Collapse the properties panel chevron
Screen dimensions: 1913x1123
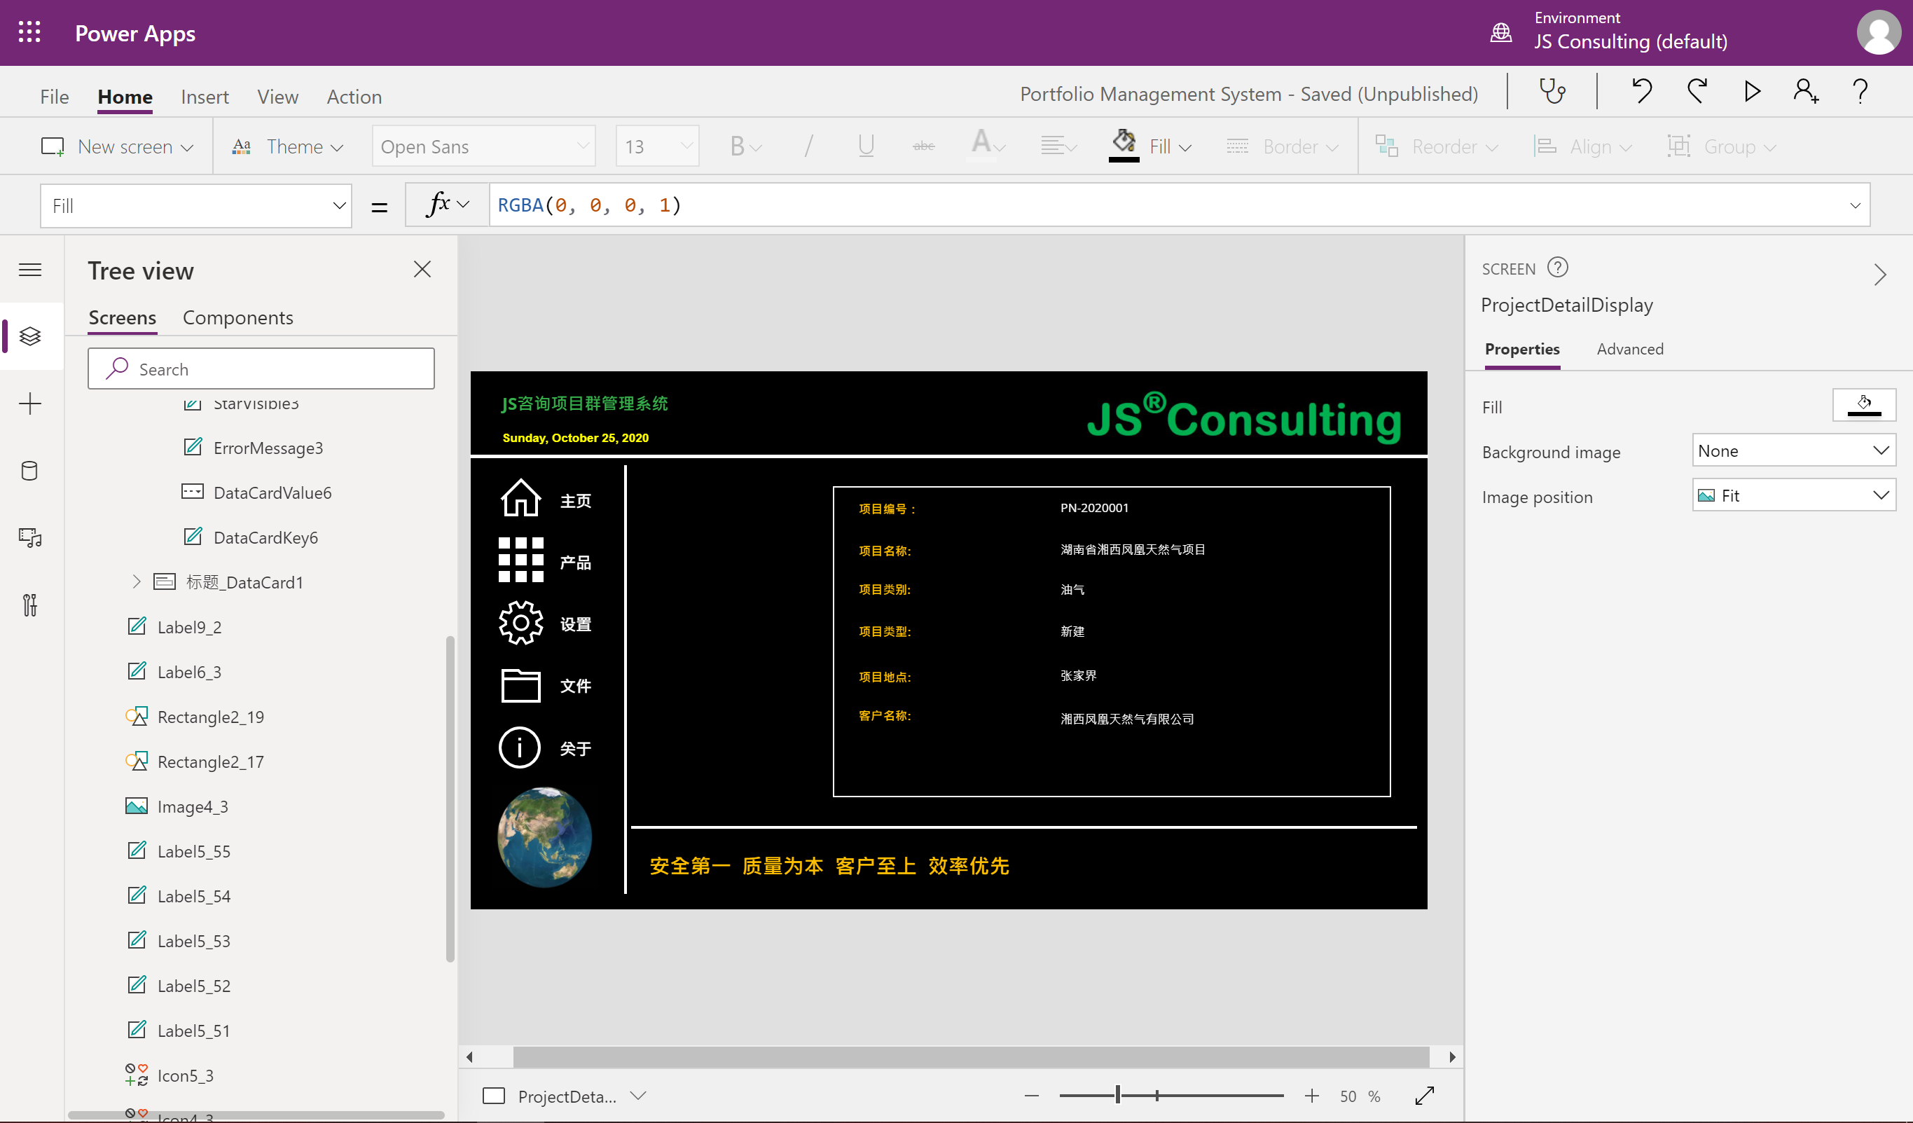point(1880,274)
